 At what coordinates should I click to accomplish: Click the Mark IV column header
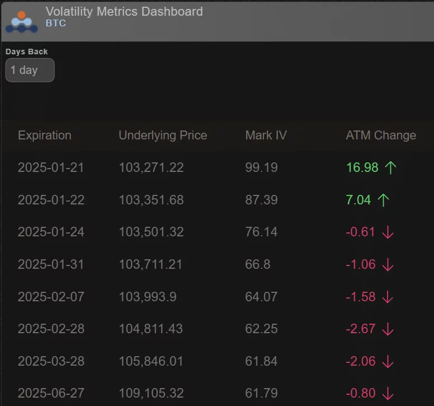click(x=266, y=136)
